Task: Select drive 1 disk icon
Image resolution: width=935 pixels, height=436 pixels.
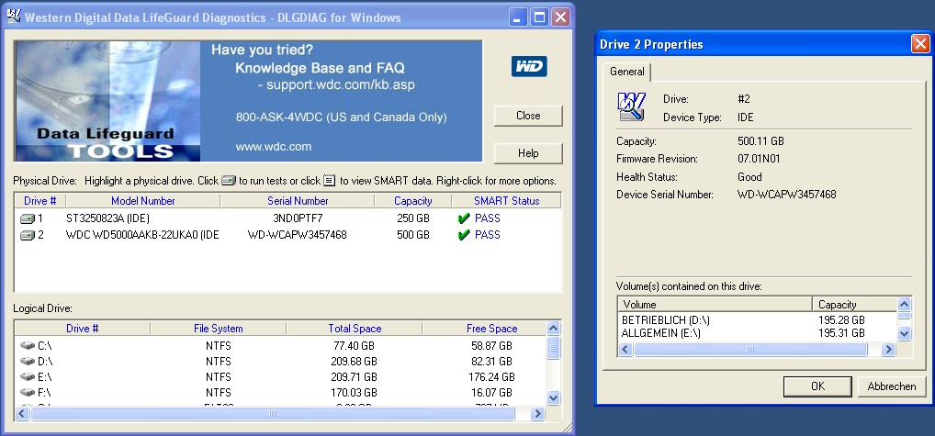Action: [x=28, y=218]
